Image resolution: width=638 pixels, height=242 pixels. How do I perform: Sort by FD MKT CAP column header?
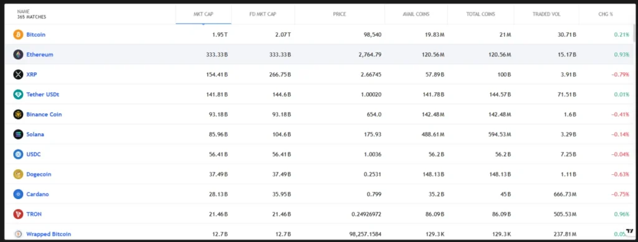pyautogui.click(x=263, y=14)
